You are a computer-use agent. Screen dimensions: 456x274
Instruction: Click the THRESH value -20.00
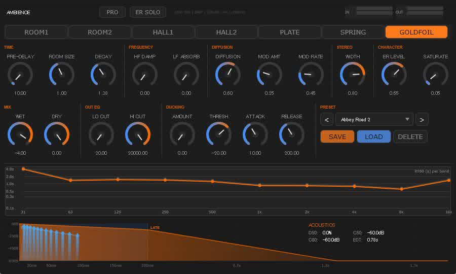coord(219,153)
